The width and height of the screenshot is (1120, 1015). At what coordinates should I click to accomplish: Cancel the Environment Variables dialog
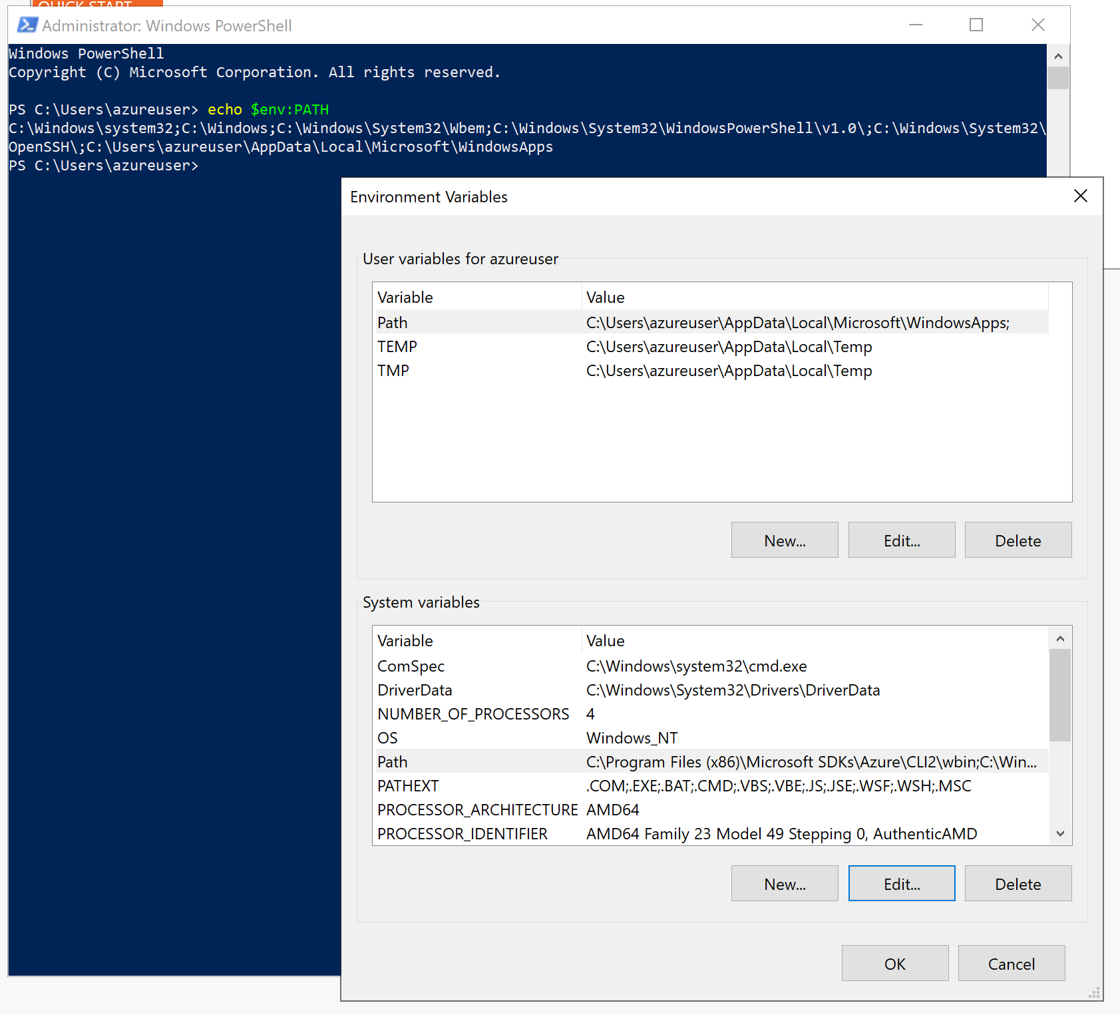1011,963
